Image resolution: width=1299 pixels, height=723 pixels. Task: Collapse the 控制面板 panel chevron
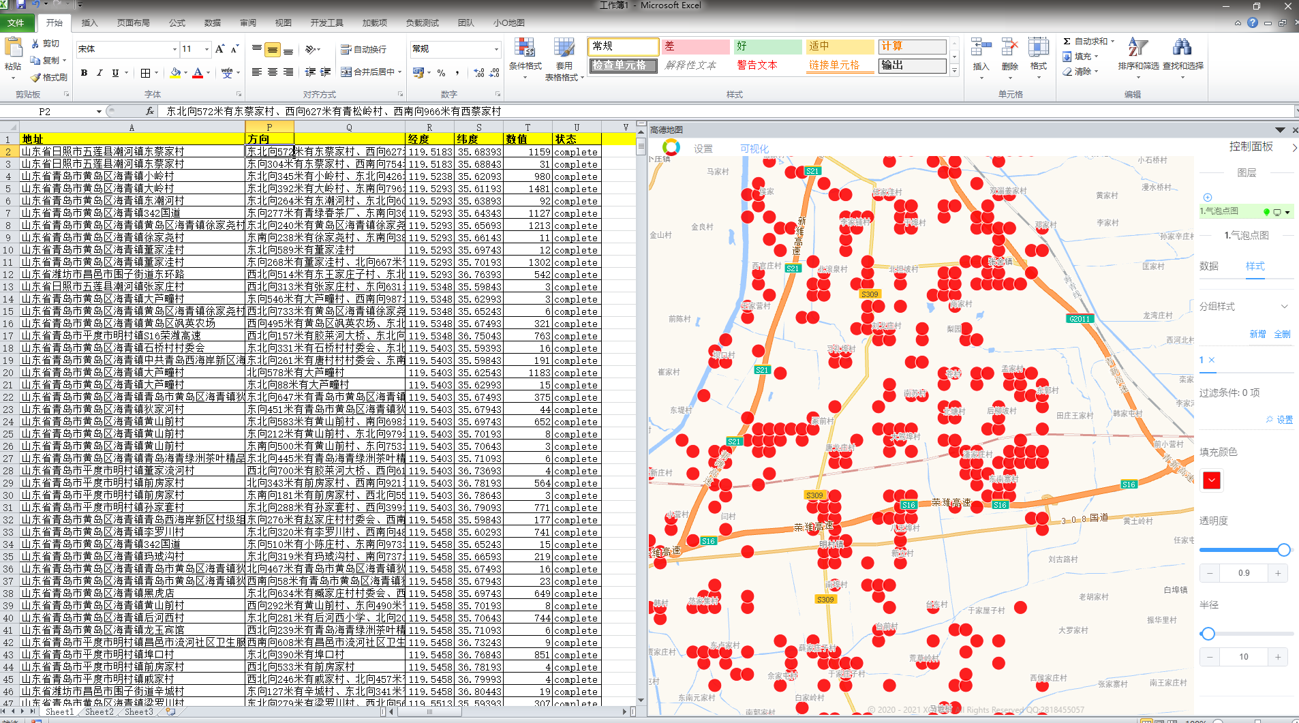(1294, 147)
